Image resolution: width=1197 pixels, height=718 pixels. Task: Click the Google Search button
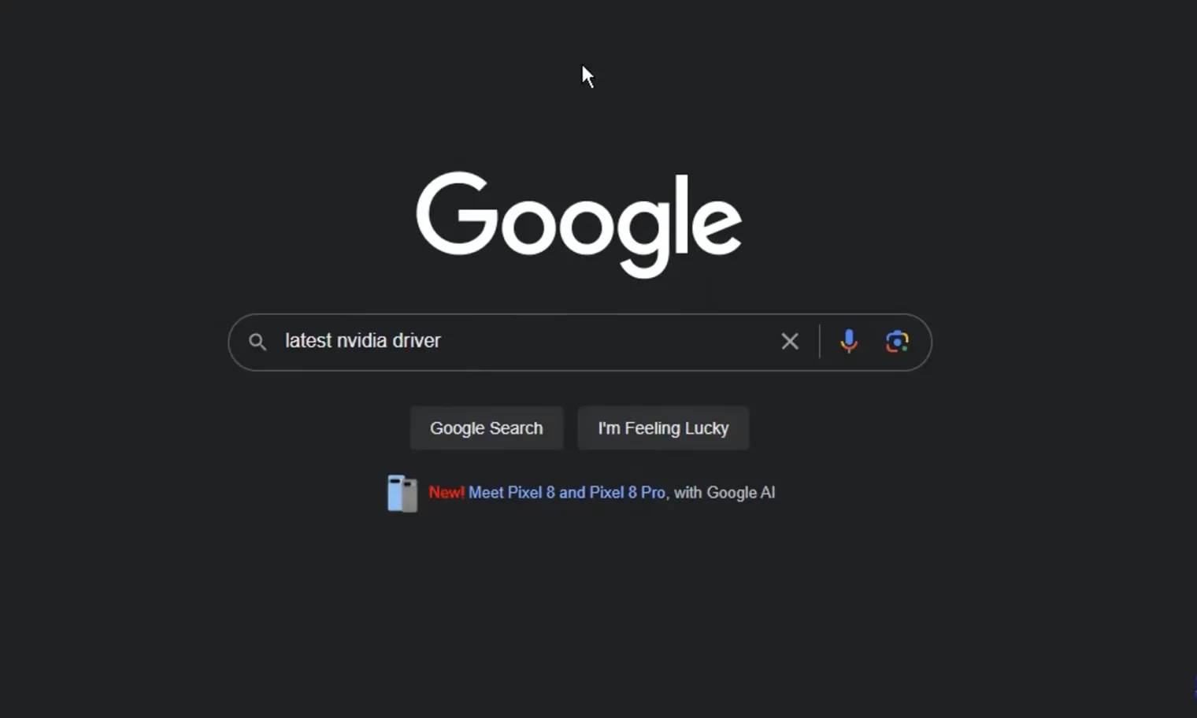[487, 428]
